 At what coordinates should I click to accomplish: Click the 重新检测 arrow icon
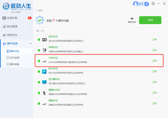132,19
